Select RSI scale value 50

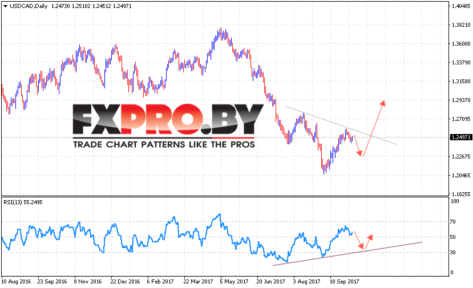453,237
